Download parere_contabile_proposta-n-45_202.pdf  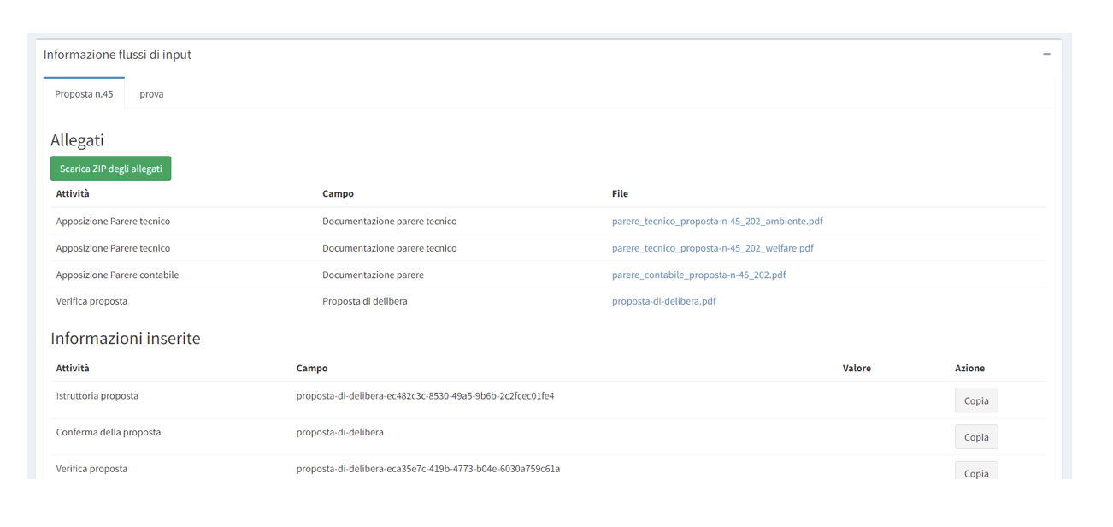point(698,275)
